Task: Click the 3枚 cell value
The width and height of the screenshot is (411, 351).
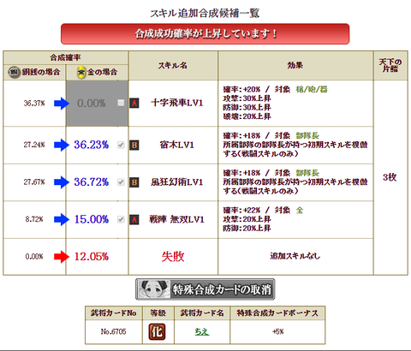Action: tap(390, 177)
